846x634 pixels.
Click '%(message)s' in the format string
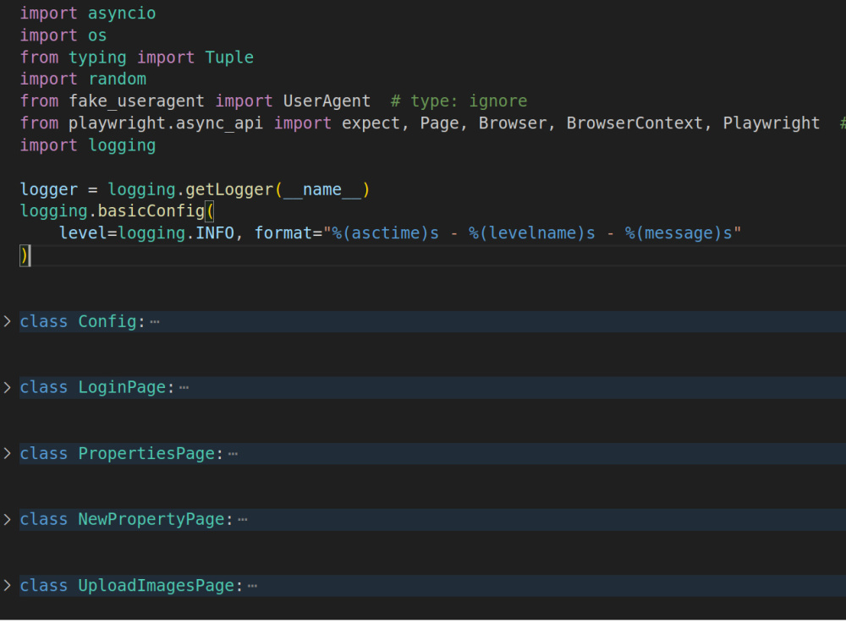678,233
